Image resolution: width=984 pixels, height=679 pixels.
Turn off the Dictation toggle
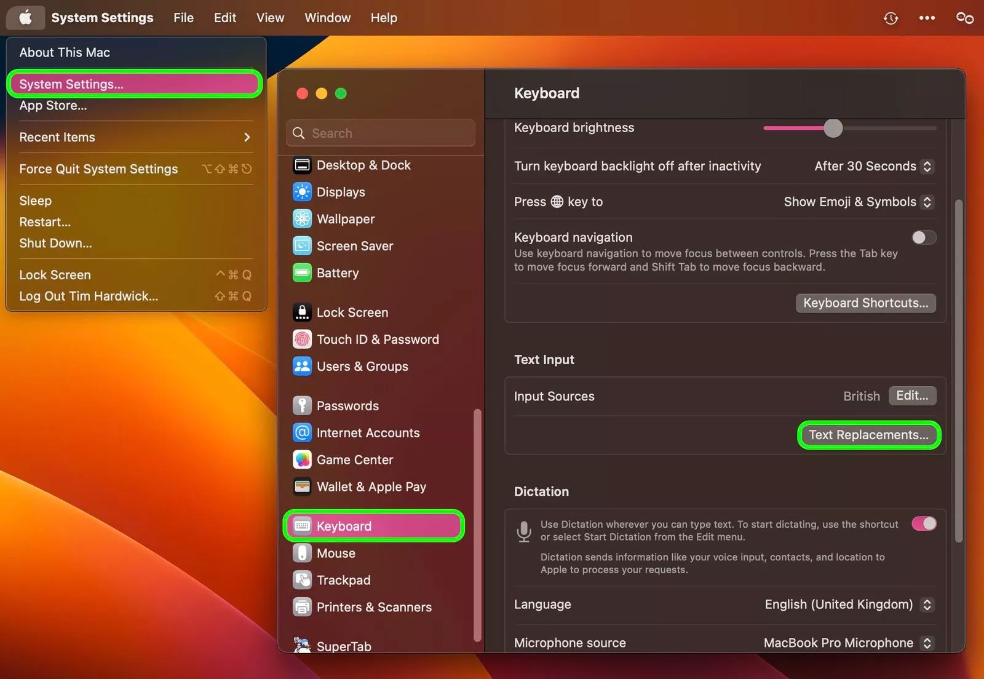click(924, 523)
